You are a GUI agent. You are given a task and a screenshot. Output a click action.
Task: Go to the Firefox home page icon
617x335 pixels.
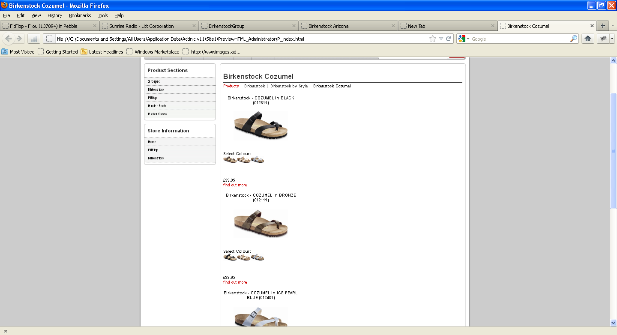tap(588, 39)
